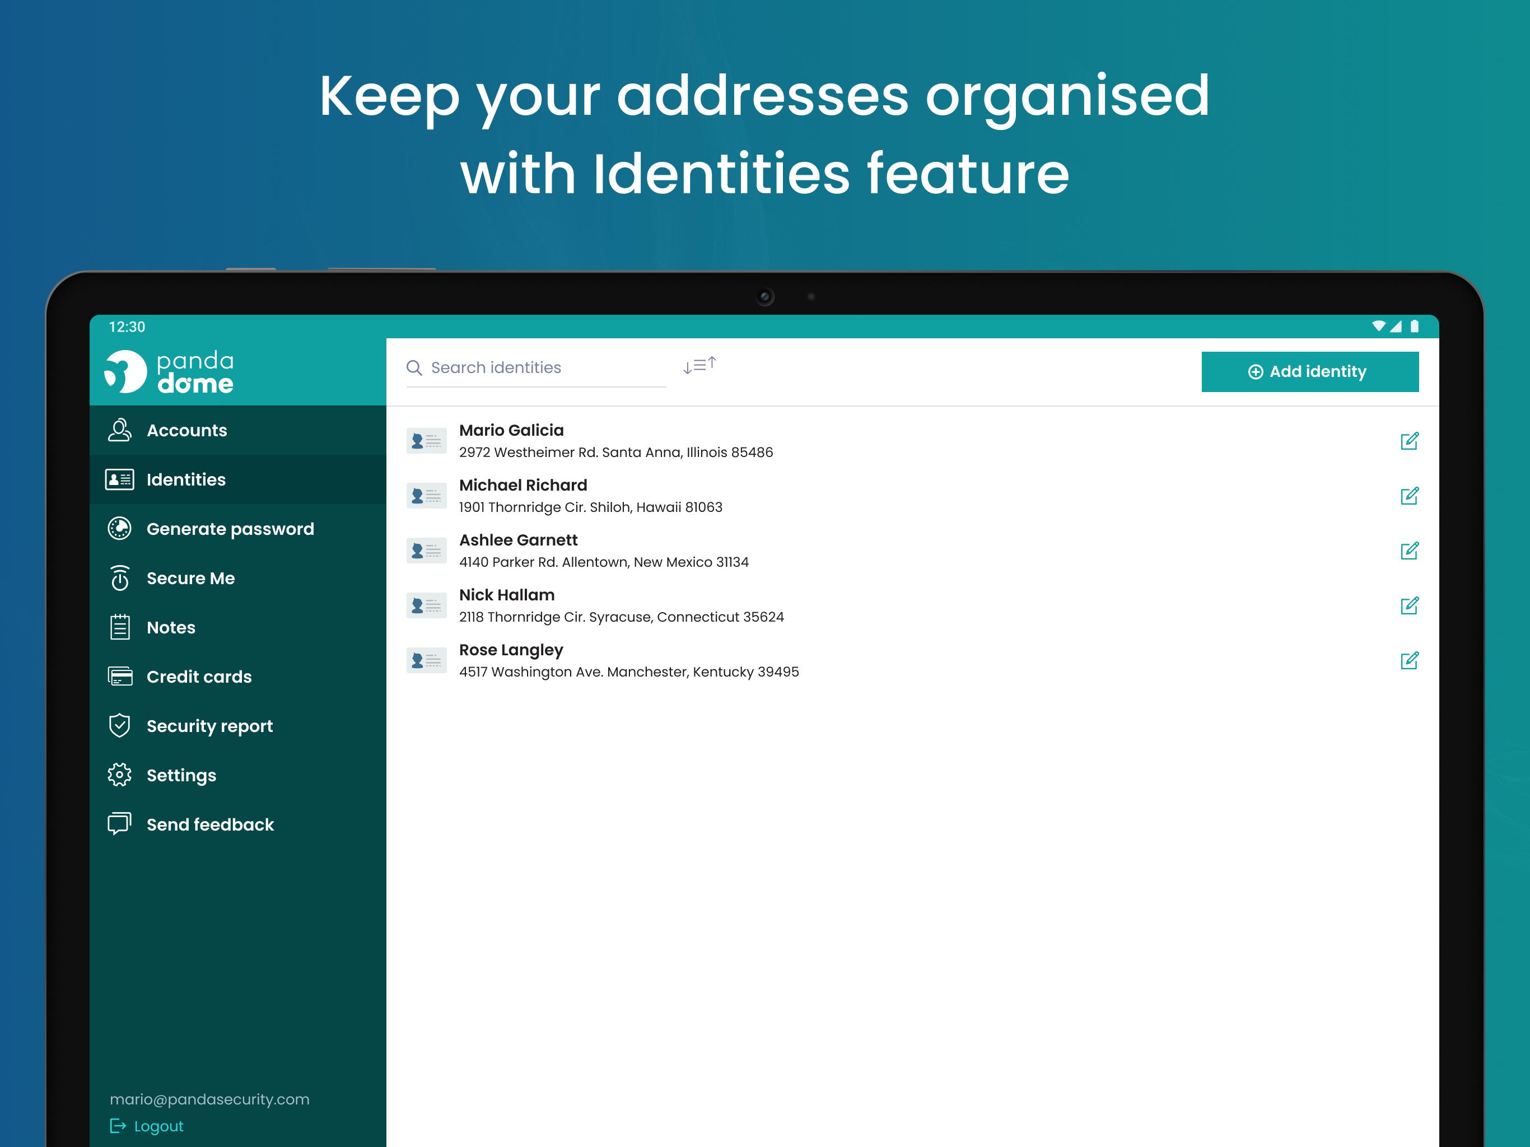Click address 4140 Parker Rd. Allentown
This screenshot has height=1147, width=1530.
point(604,562)
